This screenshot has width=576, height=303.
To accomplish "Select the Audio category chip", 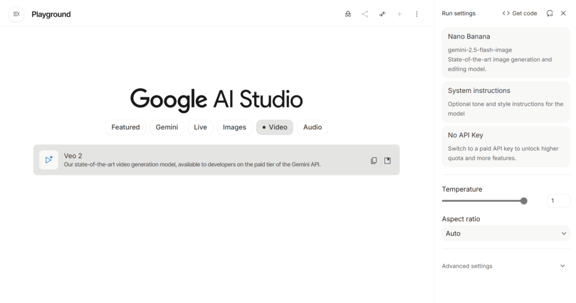I will 312,128.
